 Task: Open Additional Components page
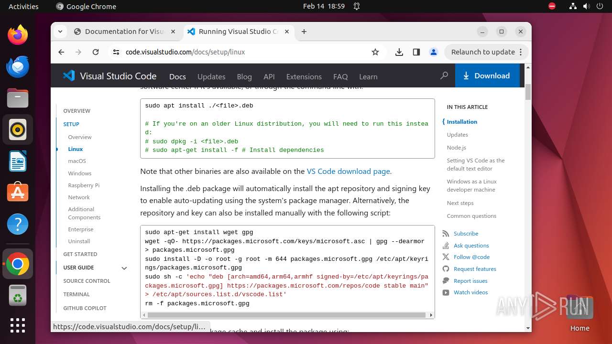(84, 213)
